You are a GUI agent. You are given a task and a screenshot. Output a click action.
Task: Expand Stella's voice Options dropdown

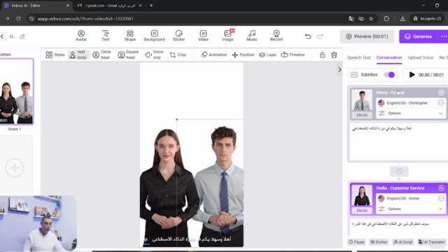411,209
